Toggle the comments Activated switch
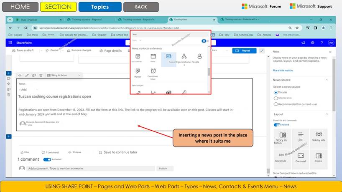342x192 pixels. [47, 159]
